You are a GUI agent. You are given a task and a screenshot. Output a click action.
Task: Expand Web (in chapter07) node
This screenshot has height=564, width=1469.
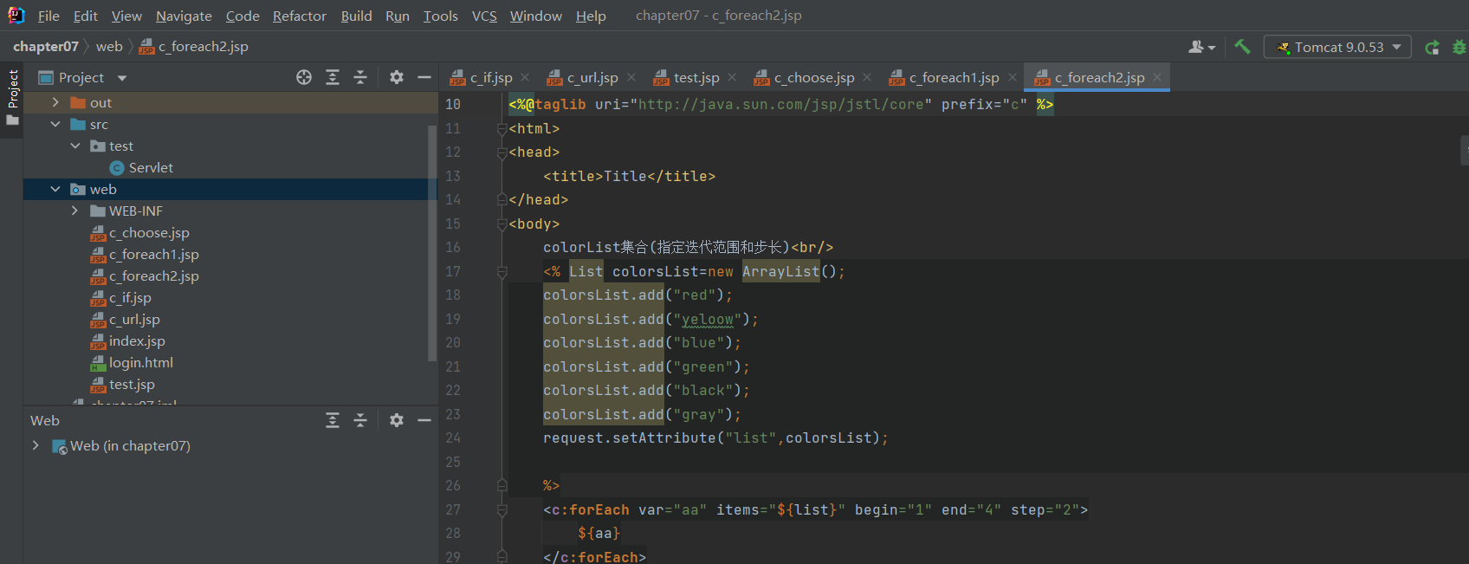(x=36, y=445)
